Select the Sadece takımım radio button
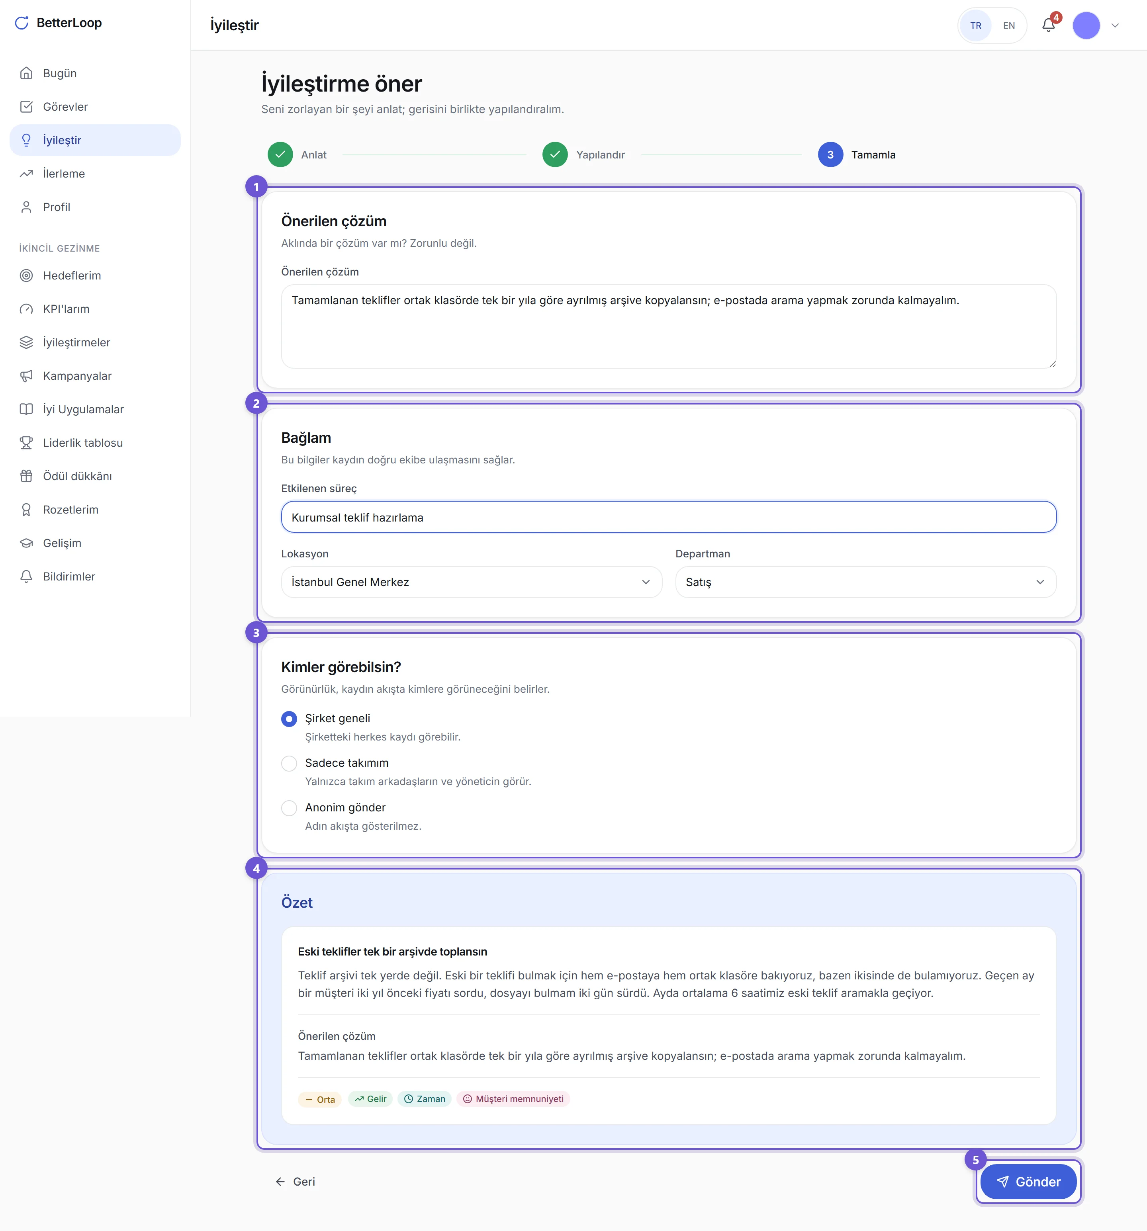Screen dimensions: 1147x1231 point(289,764)
